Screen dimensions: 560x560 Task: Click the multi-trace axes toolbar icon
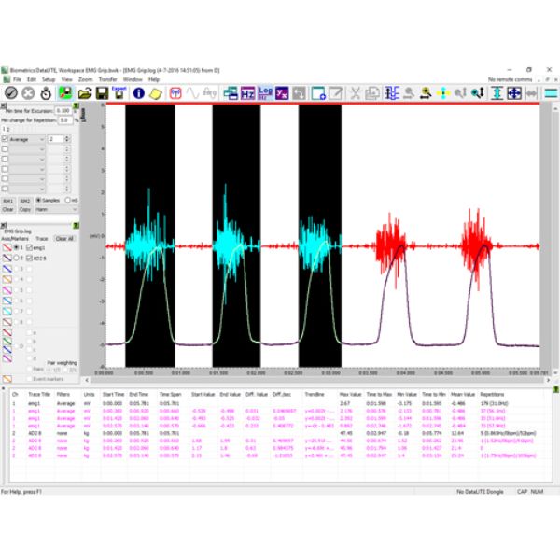tap(392, 93)
